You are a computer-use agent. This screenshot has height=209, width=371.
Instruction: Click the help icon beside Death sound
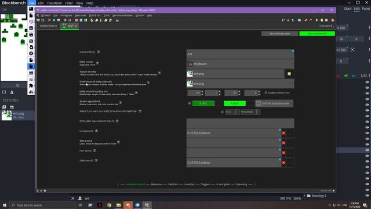[96, 160]
